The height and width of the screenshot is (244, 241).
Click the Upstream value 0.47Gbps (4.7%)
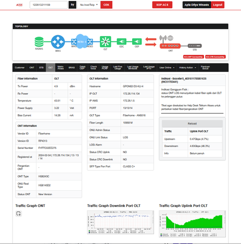pyautogui.click(x=199, y=139)
